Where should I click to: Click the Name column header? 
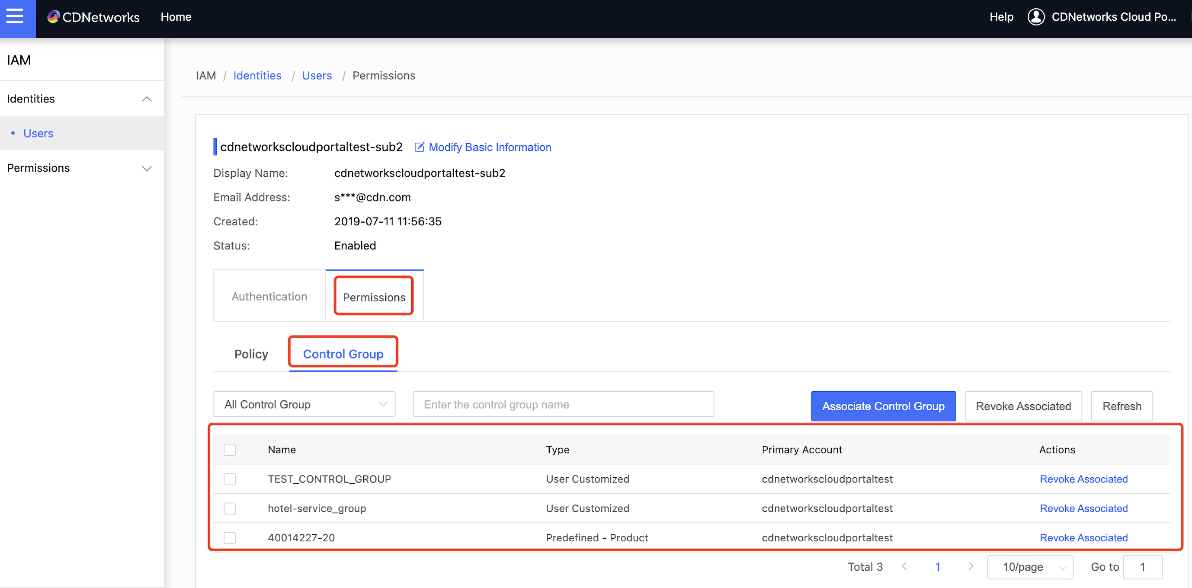[x=281, y=450]
